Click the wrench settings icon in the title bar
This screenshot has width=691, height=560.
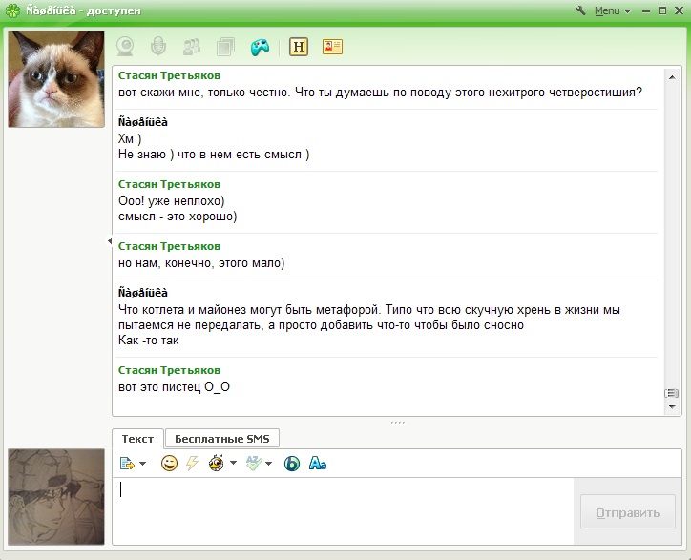[x=581, y=10]
